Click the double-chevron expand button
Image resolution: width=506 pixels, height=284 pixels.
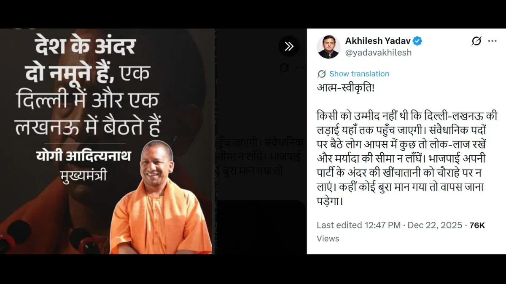point(289,46)
